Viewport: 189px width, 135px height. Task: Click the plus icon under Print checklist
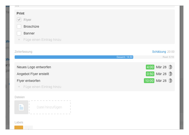pyautogui.click(x=19, y=39)
